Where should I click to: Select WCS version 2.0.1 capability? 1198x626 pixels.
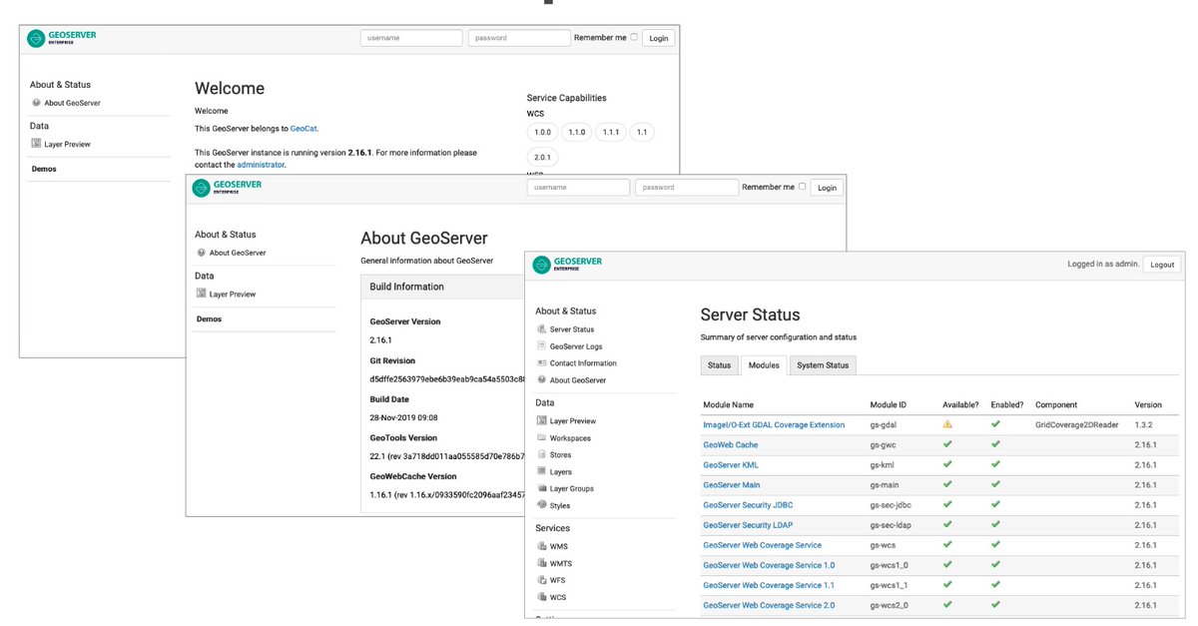tap(542, 157)
